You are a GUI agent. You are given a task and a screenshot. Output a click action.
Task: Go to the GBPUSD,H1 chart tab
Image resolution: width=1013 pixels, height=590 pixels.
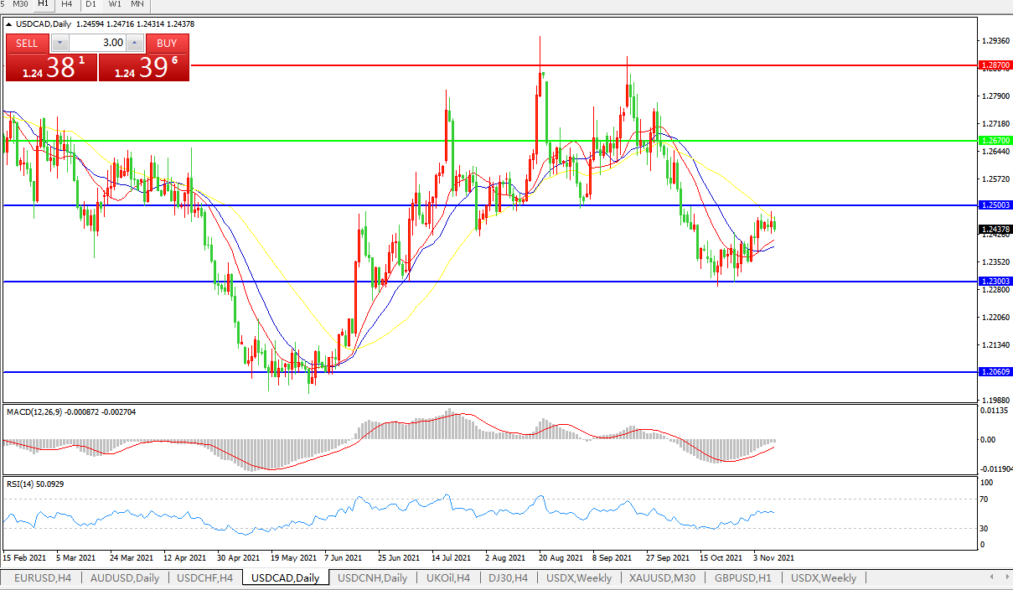744,578
